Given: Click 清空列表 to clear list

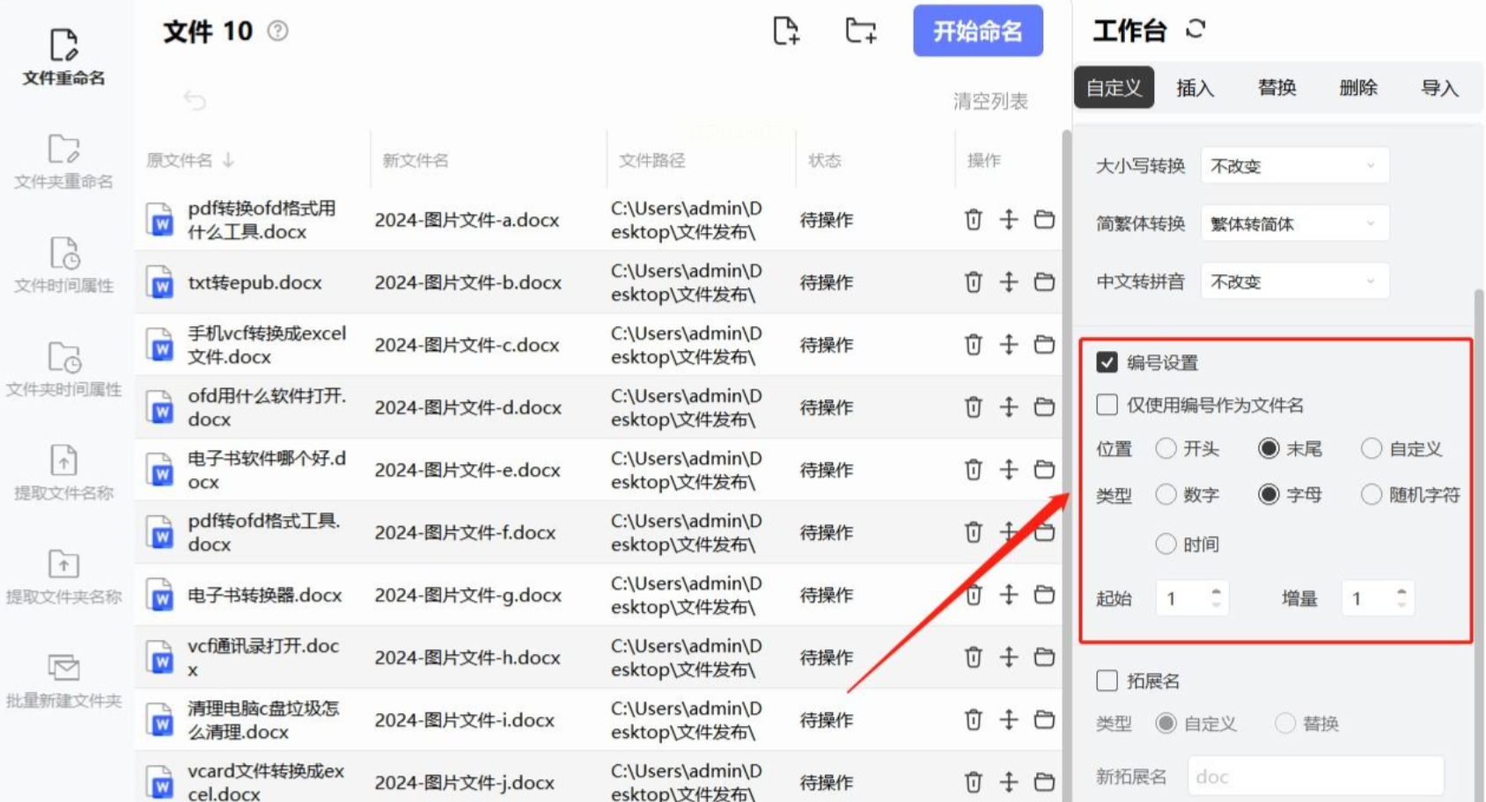Looking at the screenshot, I should pyautogui.click(x=990, y=101).
